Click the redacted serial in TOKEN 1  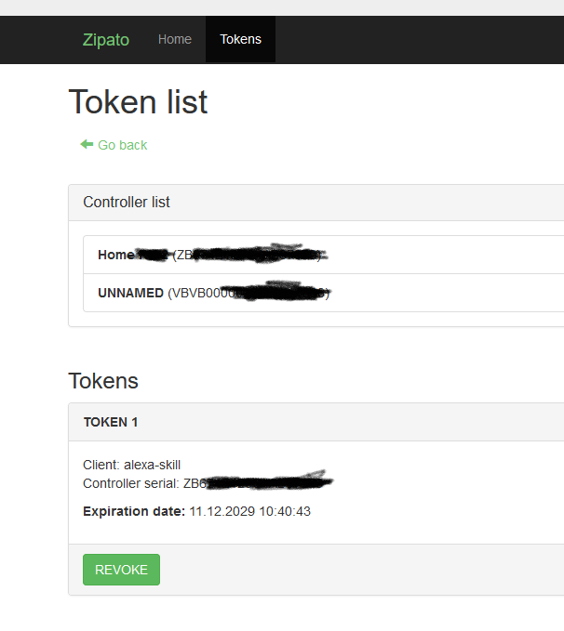point(261,482)
